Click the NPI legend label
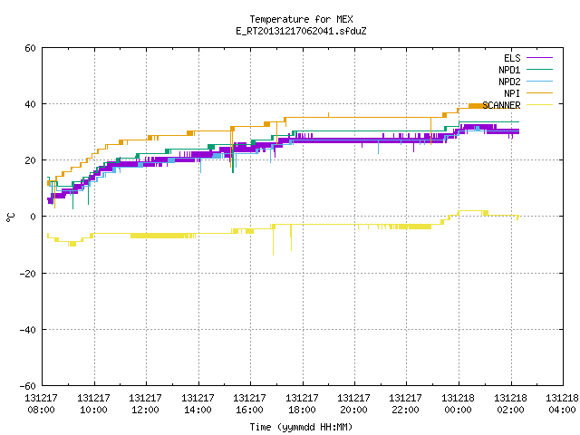The image size is (580, 435). coord(512,93)
